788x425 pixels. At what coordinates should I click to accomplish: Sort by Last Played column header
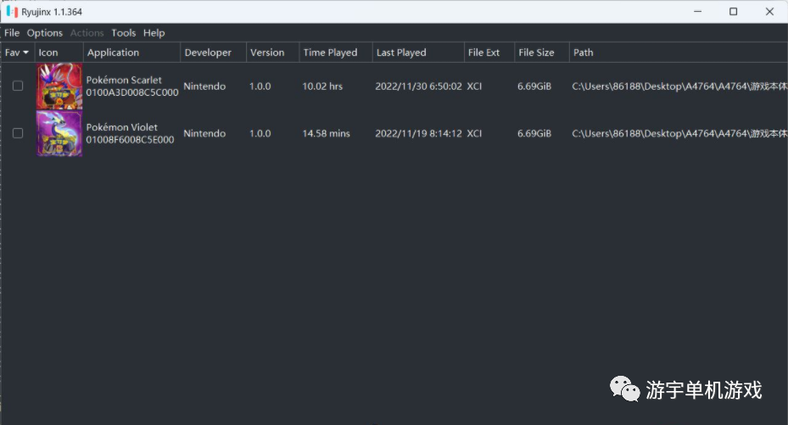point(418,53)
